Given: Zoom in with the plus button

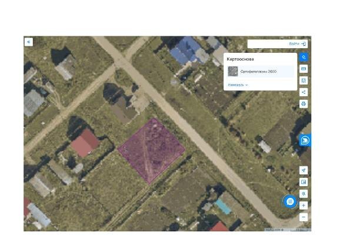Looking at the screenshot, I should point(304,206).
